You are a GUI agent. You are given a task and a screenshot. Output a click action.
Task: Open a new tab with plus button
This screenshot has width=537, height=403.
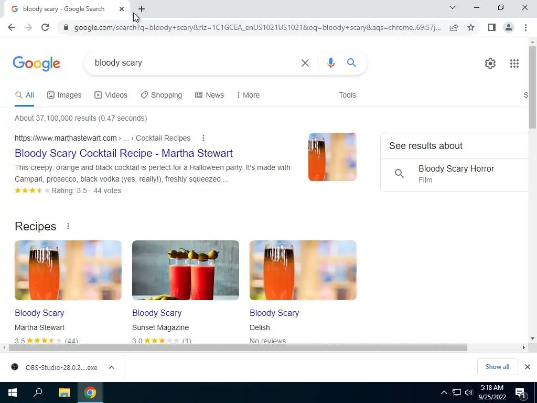click(x=142, y=9)
